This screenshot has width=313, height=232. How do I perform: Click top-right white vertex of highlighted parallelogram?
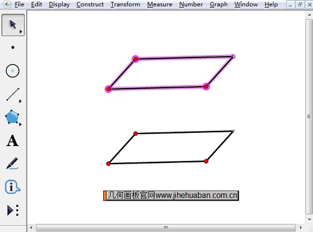click(233, 56)
